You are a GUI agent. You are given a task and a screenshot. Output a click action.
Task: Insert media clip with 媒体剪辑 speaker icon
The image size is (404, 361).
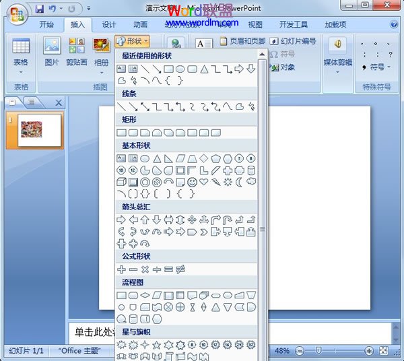(x=337, y=44)
